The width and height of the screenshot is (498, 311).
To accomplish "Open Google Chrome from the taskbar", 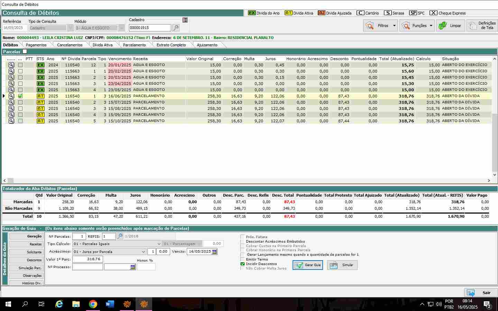I will [93, 304].
